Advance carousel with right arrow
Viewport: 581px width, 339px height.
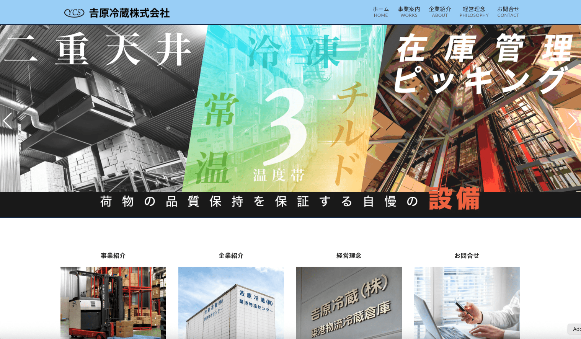point(572,121)
